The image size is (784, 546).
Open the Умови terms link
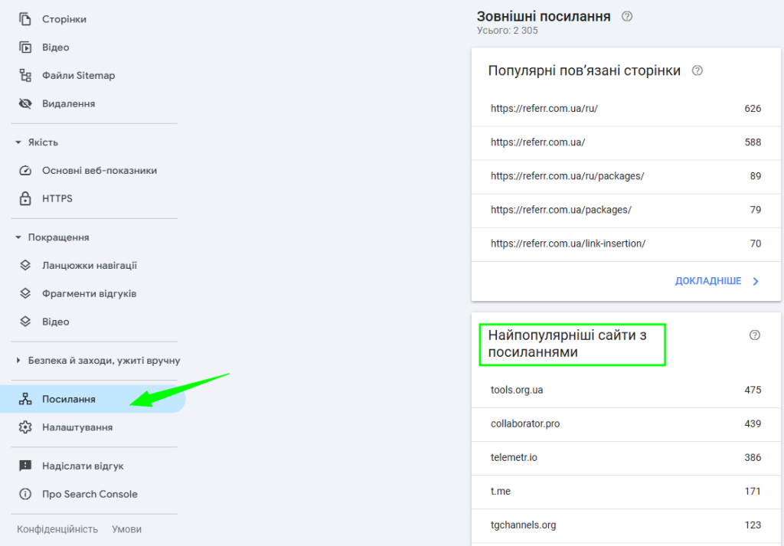[x=126, y=529]
